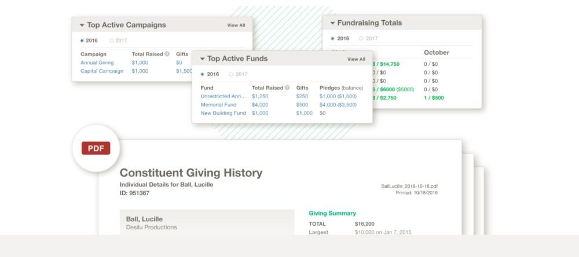Image resolution: width=579 pixels, height=257 pixels.
Task: Collapse the Top Active Funds panel
Action: 202,59
